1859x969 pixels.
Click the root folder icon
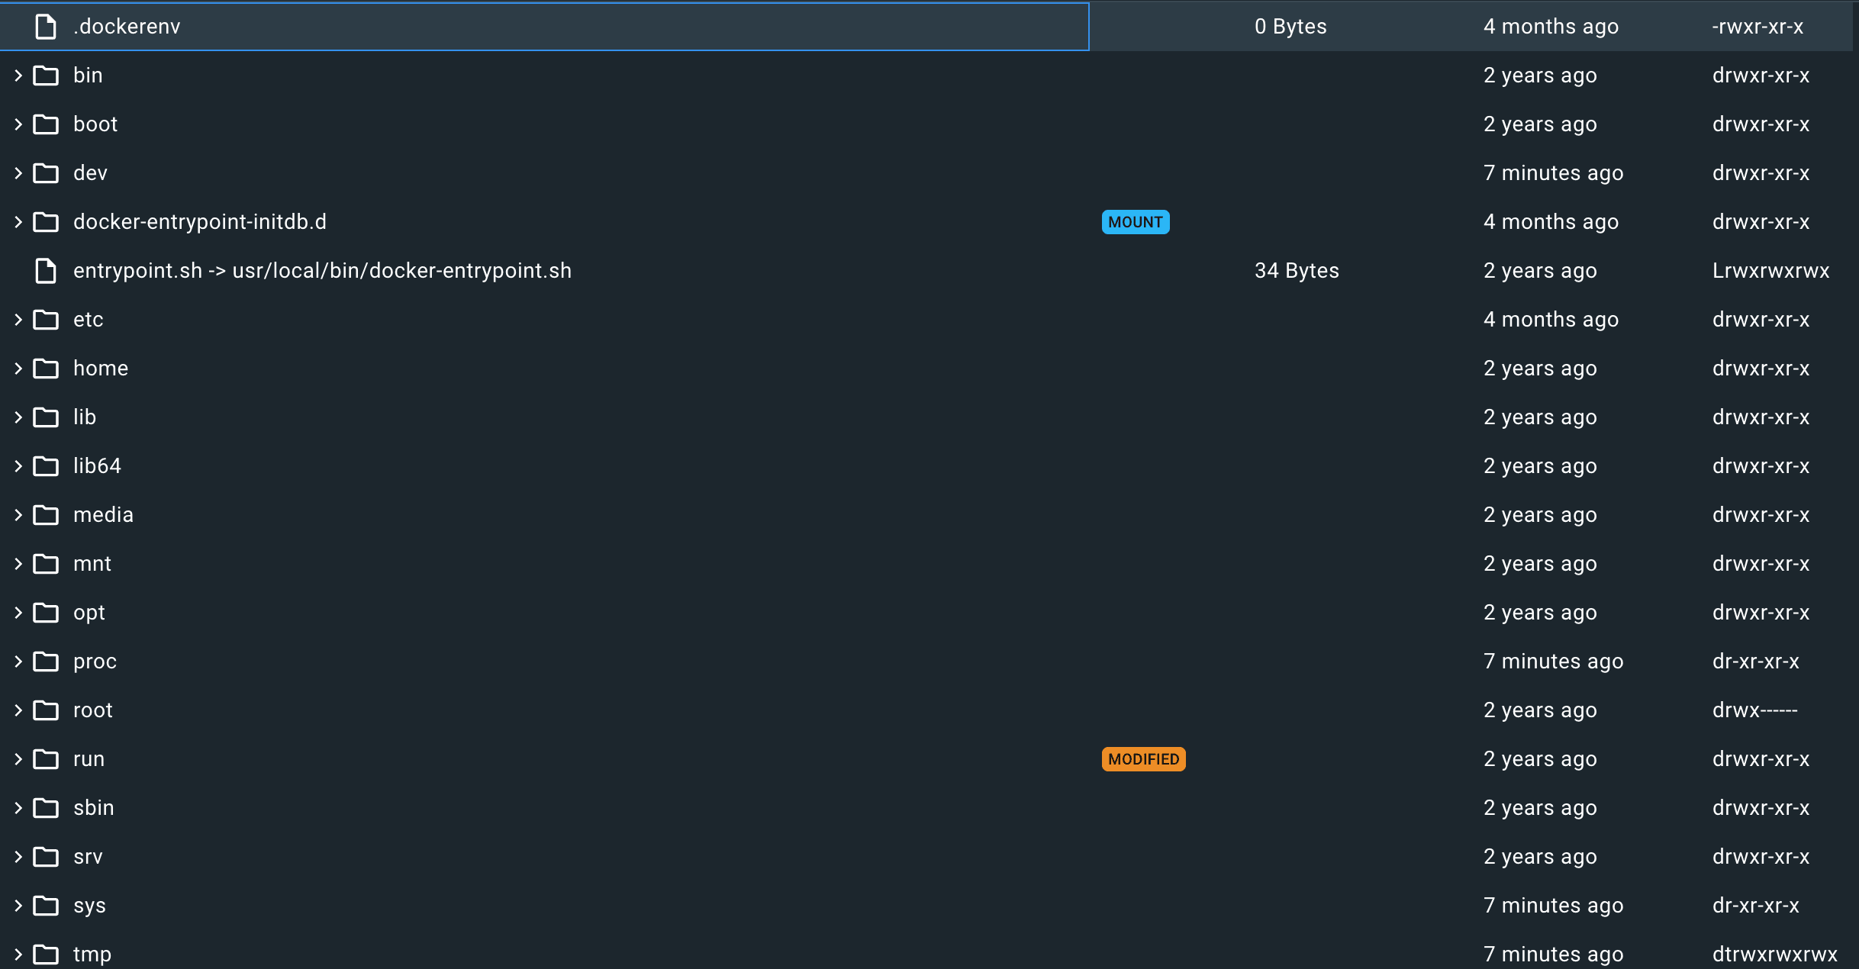coord(46,710)
